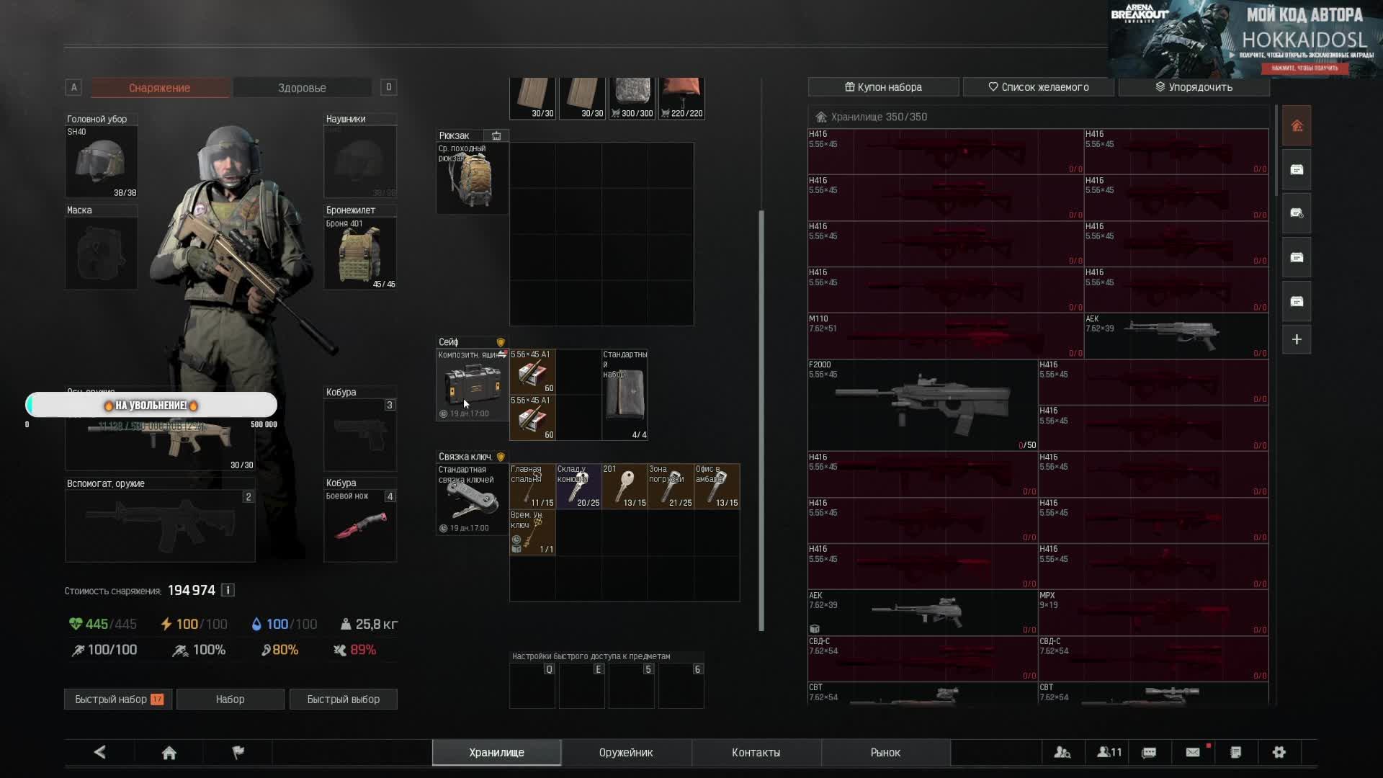The image size is (1383, 778).
Task: Open the mail envelope icon
Action: pos(1193,753)
